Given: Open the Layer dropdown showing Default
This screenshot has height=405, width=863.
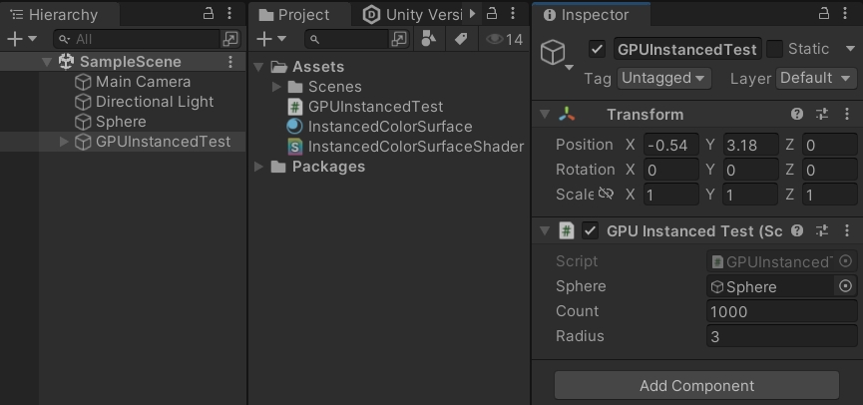Looking at the screenshot, I should coord(816,78).
